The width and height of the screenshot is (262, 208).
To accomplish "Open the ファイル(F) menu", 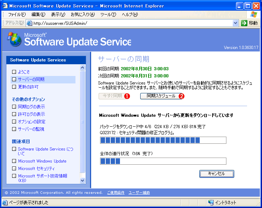I will pyautogui.click(x=17, y=15).
